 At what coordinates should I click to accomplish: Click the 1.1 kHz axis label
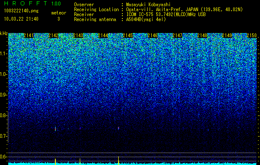click(x=4, y=54)
